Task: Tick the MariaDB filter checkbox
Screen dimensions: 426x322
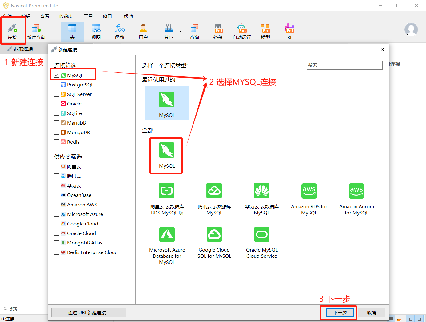Action: pyautogui.click(x=57, y=123)
